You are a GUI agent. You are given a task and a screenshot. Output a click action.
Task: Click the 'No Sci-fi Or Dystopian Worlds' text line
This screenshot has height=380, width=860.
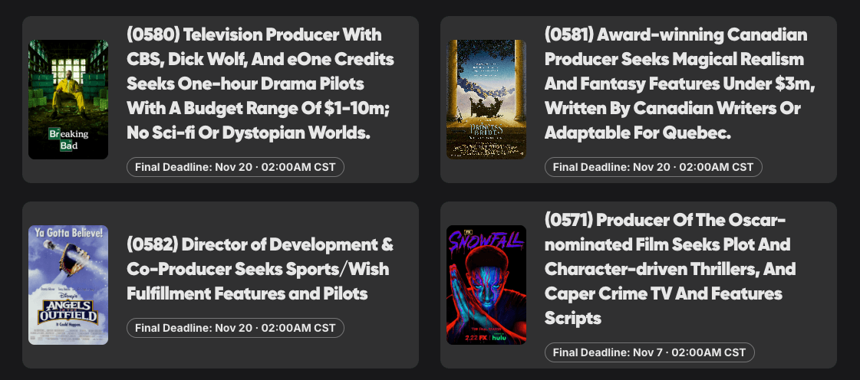pos(249,133)
